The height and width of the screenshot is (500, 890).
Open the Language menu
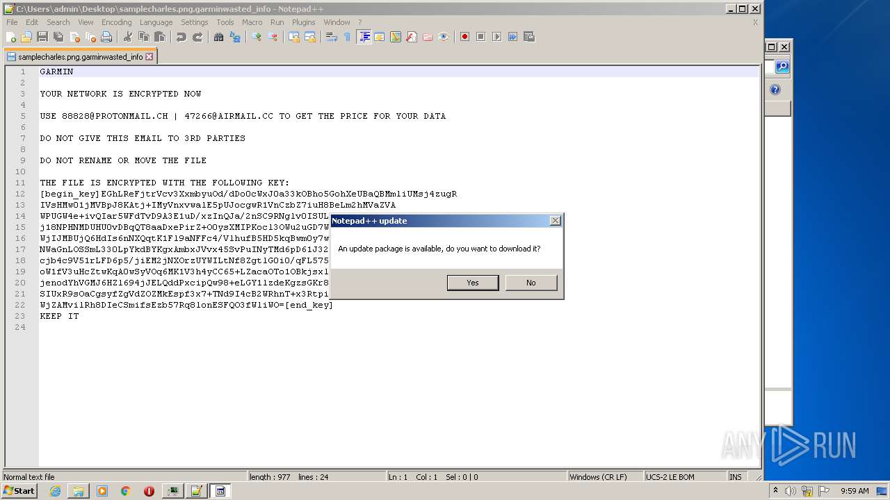coord(156,22)
